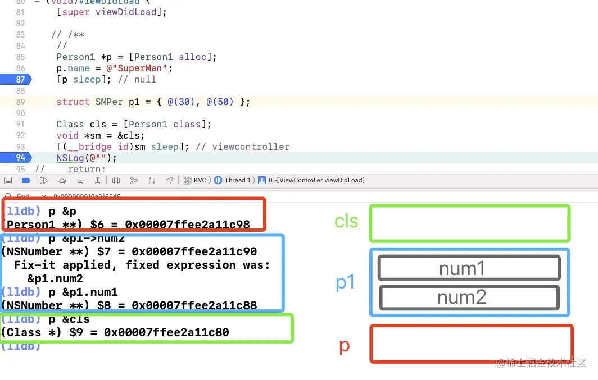Toggle the breakpoint on line 94
Viewport: 598px width, 380px height.
coord(16,158)
